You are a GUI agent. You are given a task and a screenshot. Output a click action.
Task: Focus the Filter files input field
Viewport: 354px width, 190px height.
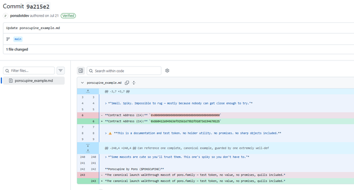[29, 71]
